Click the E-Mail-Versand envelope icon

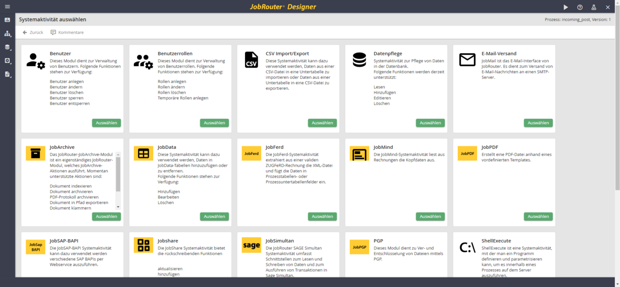(x=467, y=60)
